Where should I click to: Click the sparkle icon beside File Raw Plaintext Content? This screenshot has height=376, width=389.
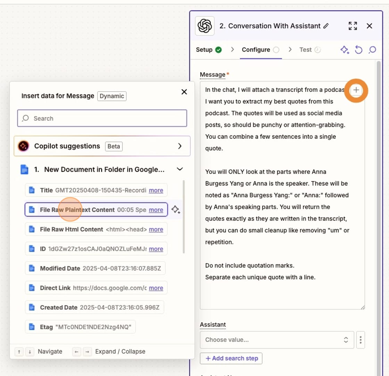[176, 210]
